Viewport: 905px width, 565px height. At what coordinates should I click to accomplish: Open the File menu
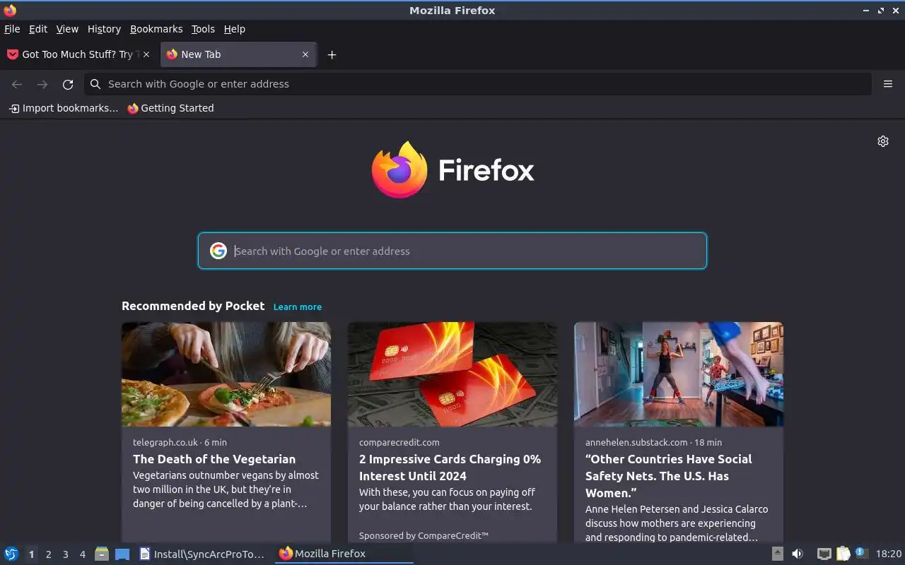[12, 29]
